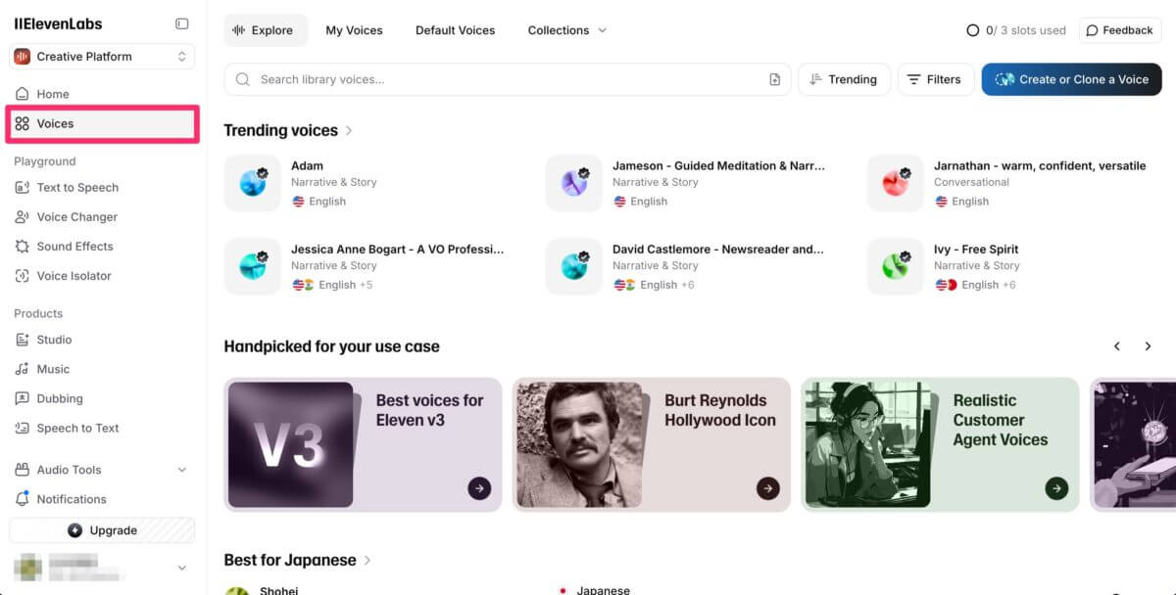Show next handpicked collections with right arrow
This screenshot has width=1176, height=595.
(x=1148, y=346)
